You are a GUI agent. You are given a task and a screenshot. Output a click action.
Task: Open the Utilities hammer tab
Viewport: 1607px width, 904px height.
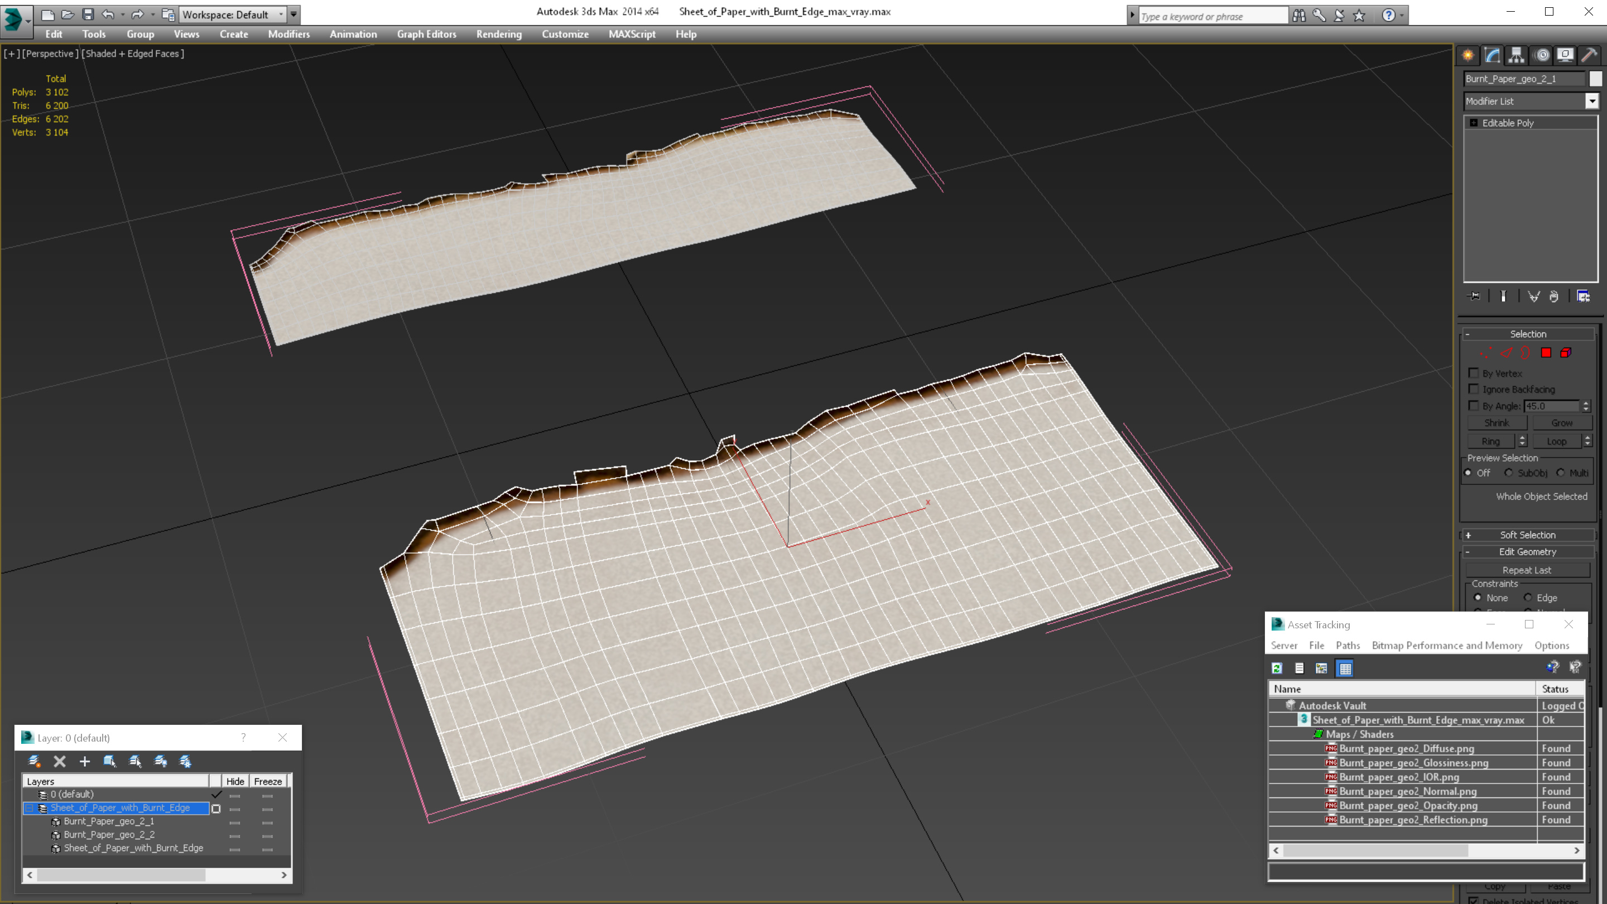coord(1590,56)
